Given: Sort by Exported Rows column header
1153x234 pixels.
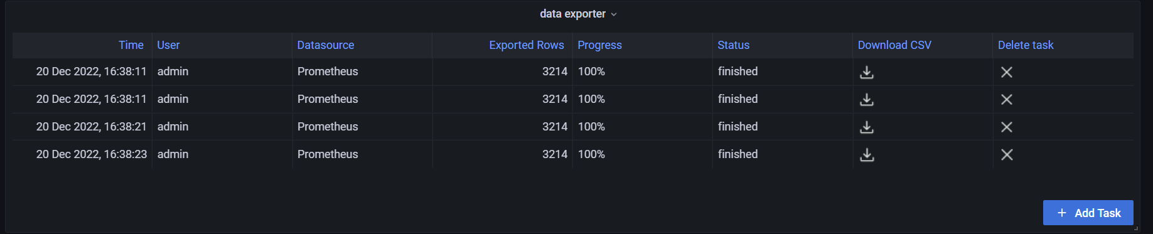Looking at the screenshot, I should tap(527, 45).
